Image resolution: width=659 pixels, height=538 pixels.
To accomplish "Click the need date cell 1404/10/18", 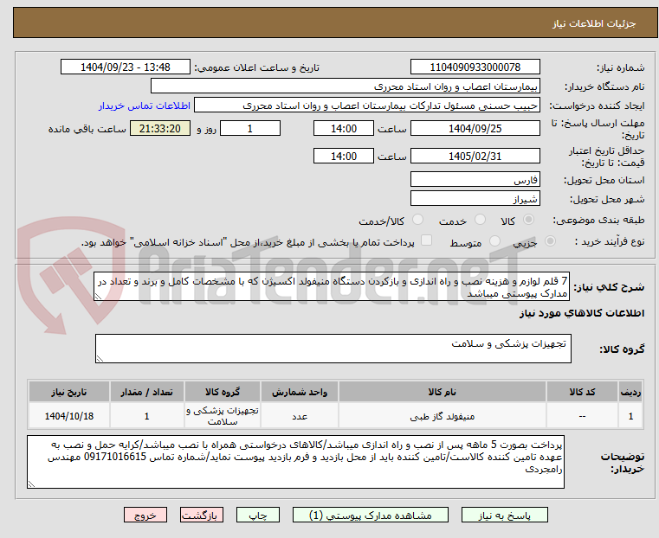I will [x=69, y=416].
